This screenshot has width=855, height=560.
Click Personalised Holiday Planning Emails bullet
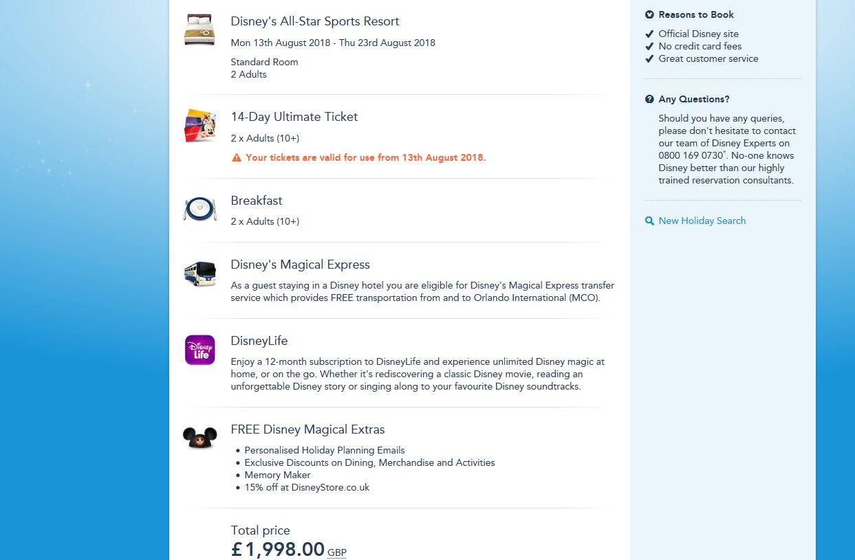[325, 450]
